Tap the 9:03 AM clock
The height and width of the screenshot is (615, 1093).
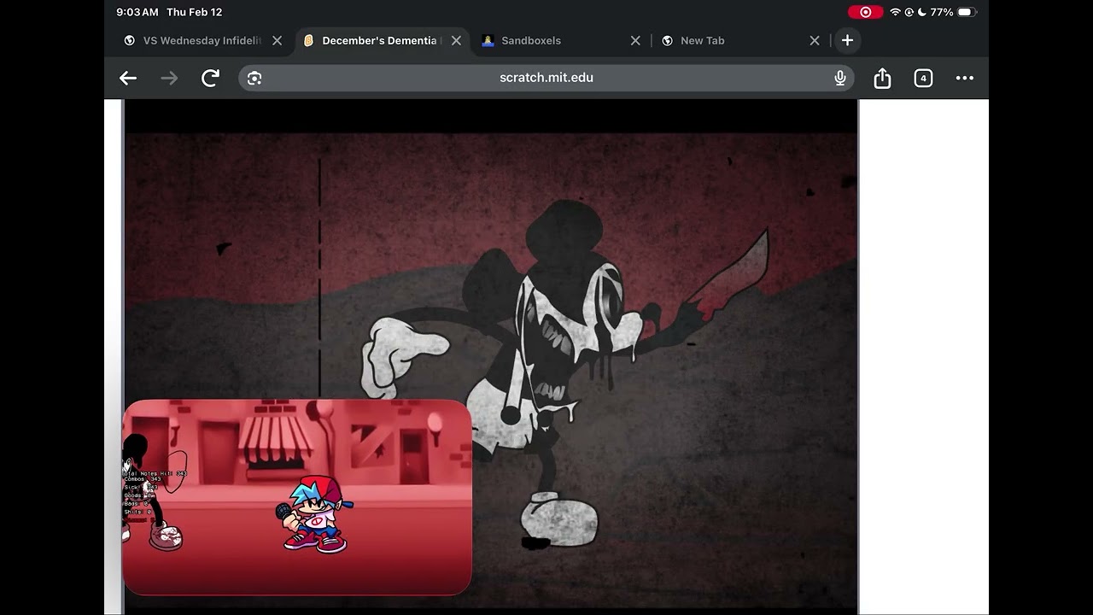[137, 12]
